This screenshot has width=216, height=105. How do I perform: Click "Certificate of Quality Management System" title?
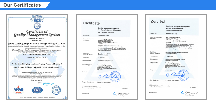pos(37,33)
